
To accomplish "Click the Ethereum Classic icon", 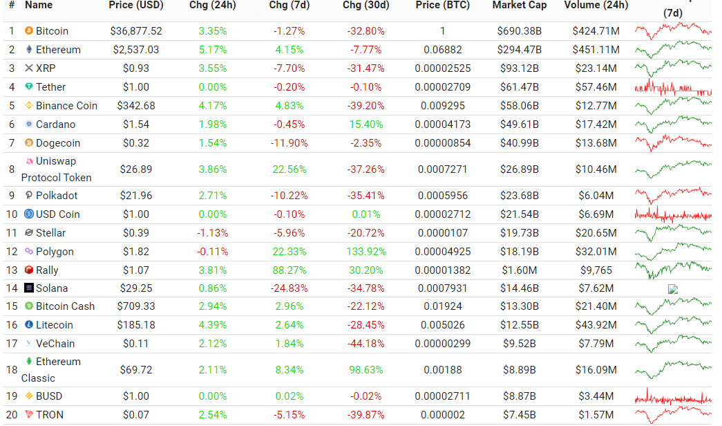I will [28, 362].
